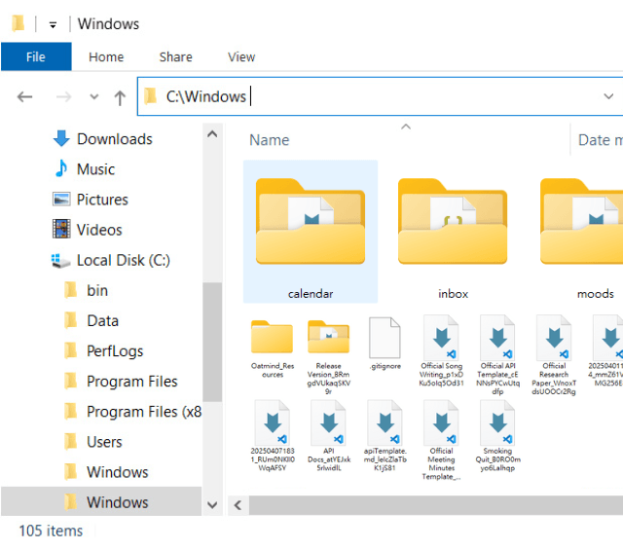Expand the address bar history dropdown
Viewport: 623px width, 550px height.
pos(608,96)
